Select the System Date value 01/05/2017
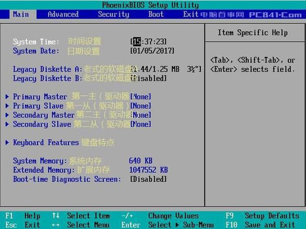 pyautogui.click(x=152, y=51)
